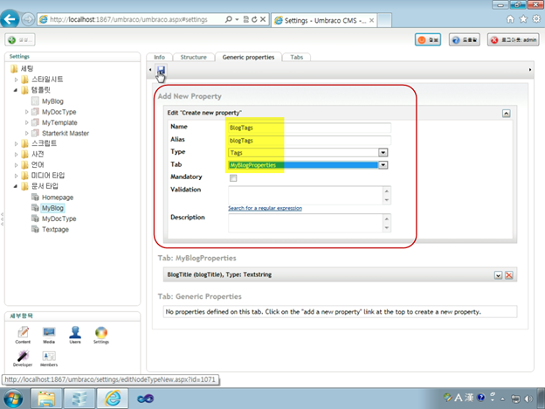Click the network tray icon

[515, 399]
